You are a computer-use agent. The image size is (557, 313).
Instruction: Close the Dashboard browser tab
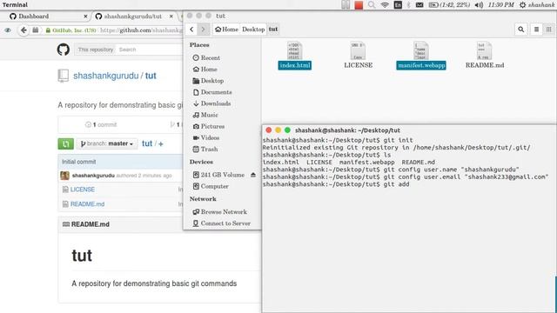click(x=85, y=17)
